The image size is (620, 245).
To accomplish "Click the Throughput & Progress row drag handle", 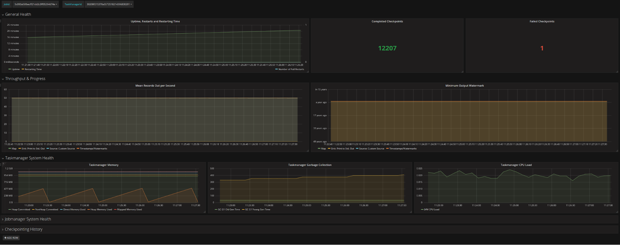I will [x=1, y=85].
